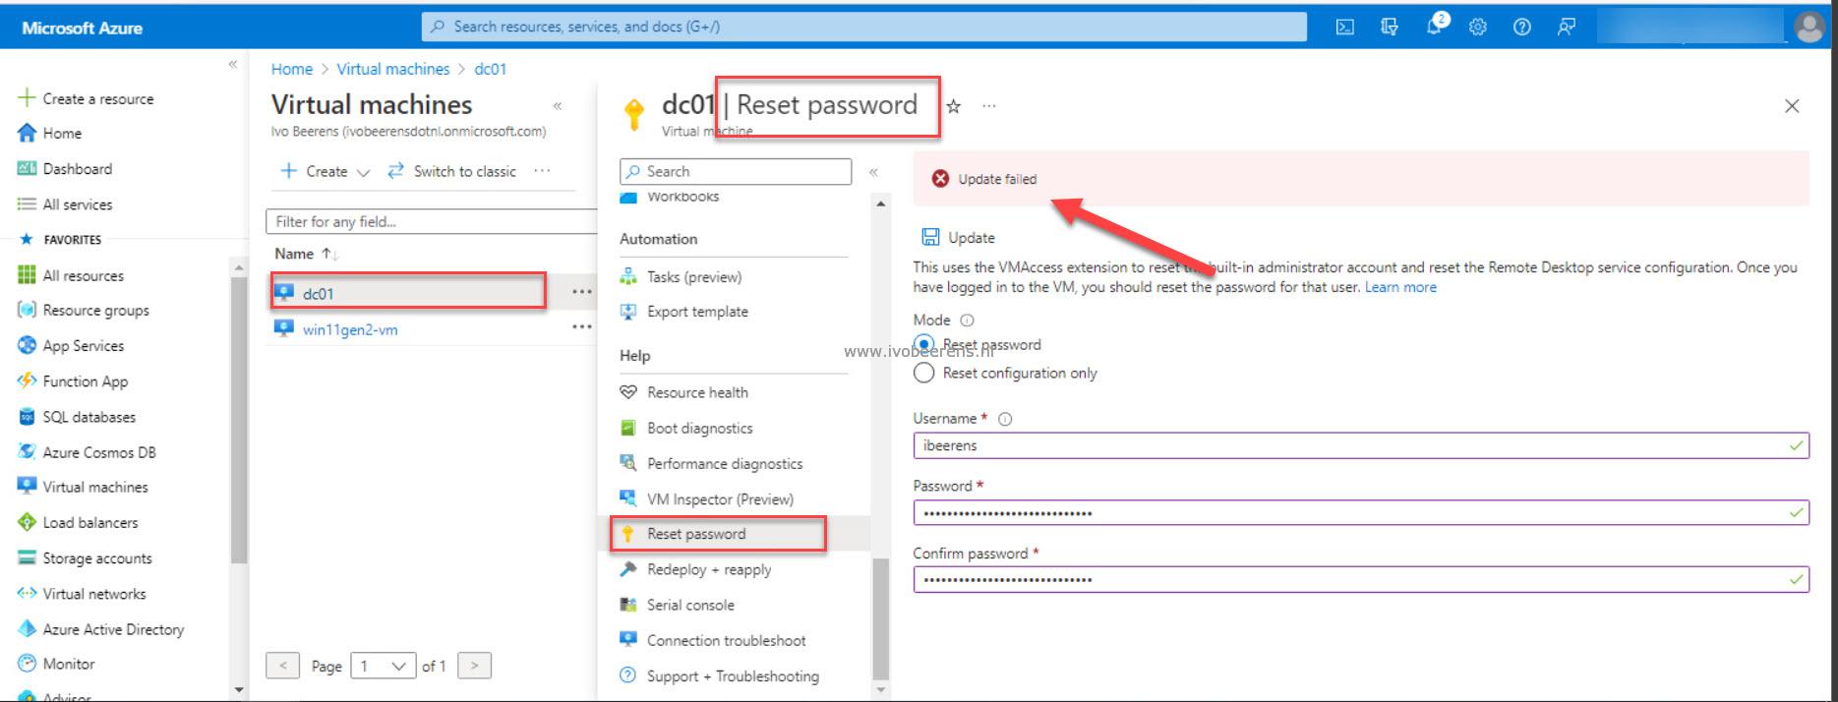Viewport: 1838px width, 702px height.
Task: Go to Home in the breadcrumb
Action: (x=291, y=69)
